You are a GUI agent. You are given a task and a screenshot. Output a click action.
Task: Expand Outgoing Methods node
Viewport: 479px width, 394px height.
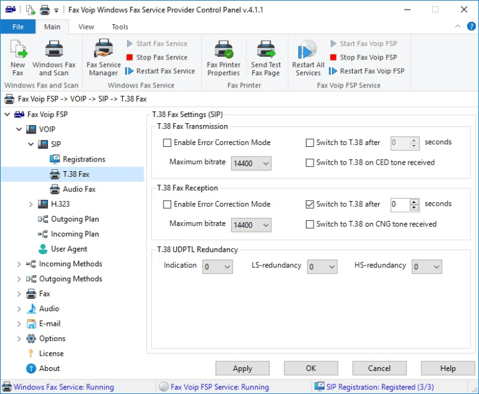19,279
